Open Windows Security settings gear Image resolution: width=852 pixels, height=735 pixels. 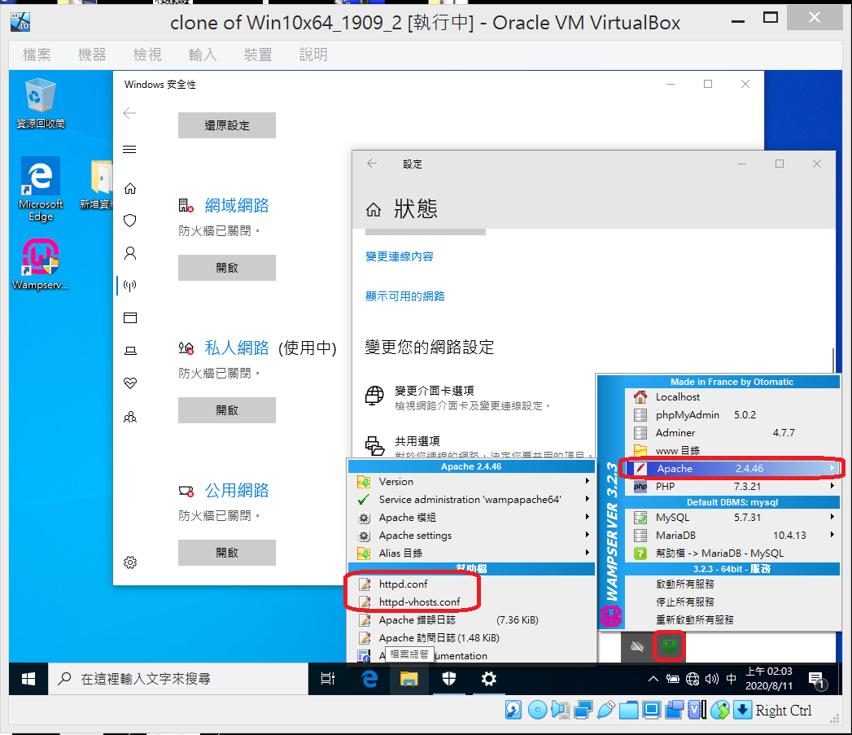coord(130,562)
